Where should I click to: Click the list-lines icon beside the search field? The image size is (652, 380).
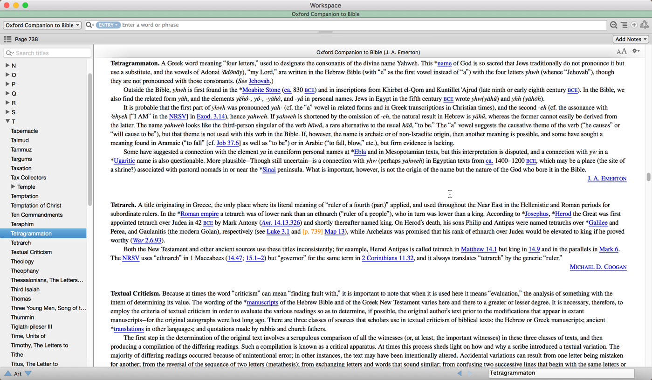(624, 25)
